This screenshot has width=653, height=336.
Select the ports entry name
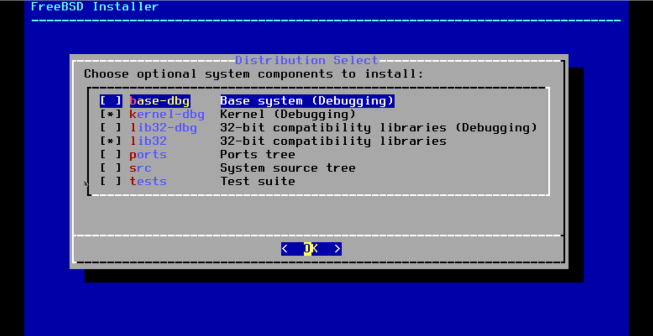point(148,155)
